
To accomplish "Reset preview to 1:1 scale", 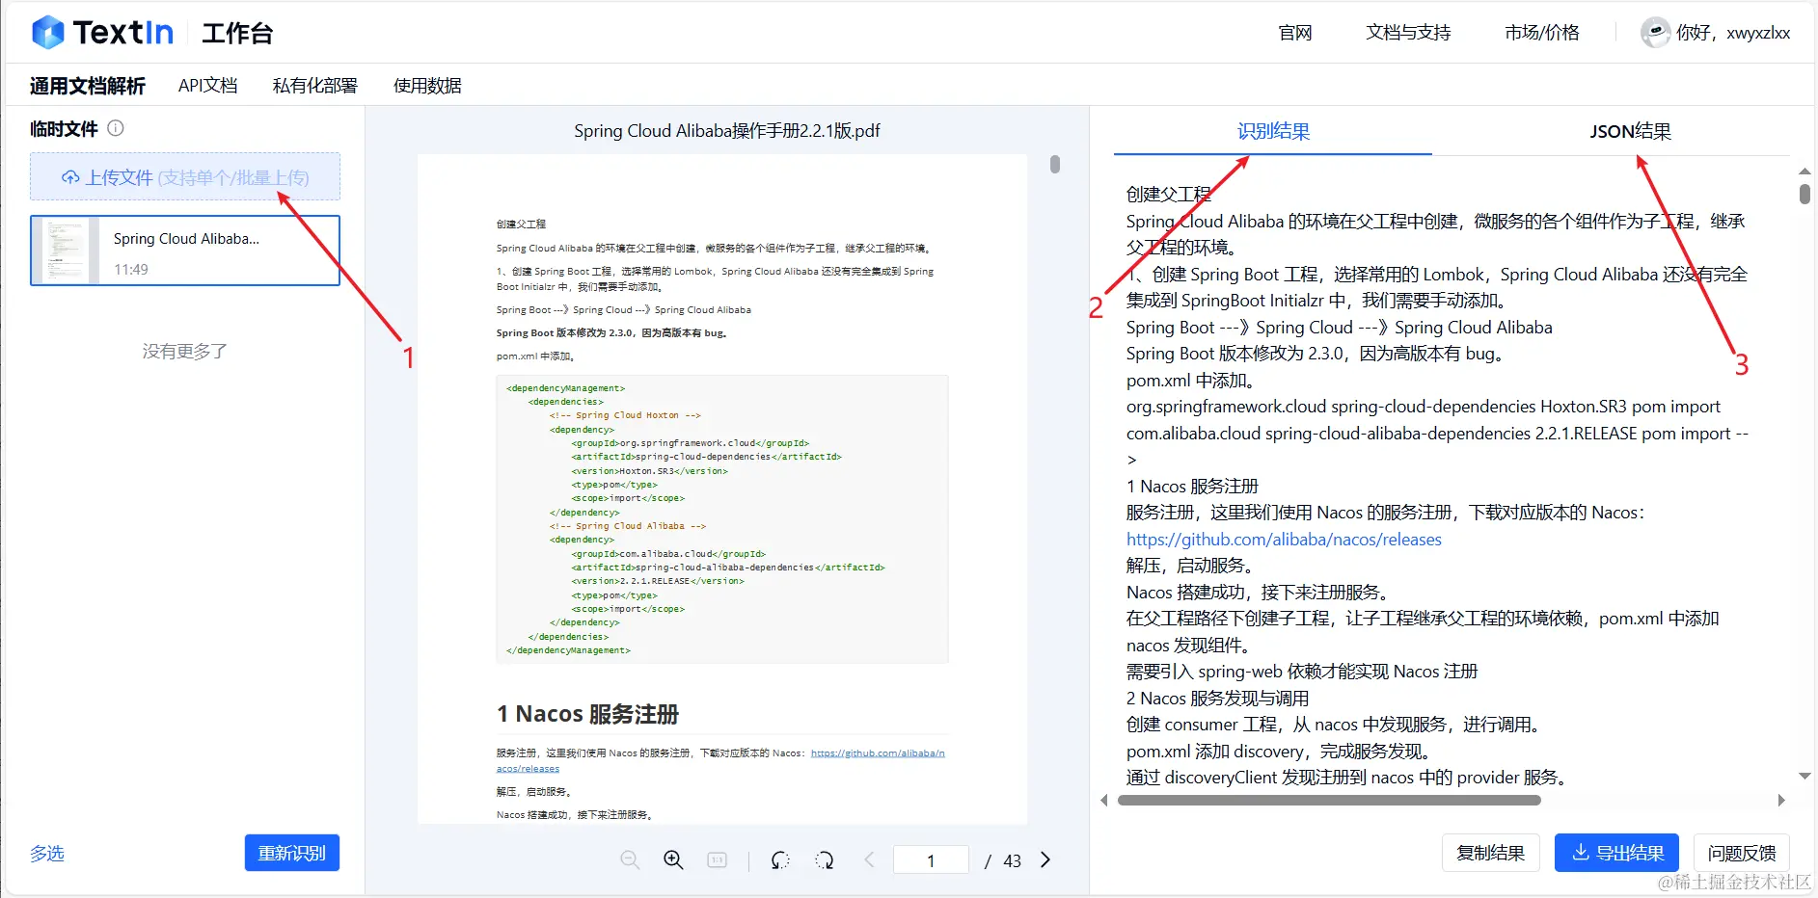I will click(718, 859).
